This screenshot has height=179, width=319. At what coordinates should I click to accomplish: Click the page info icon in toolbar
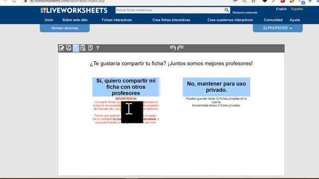click(x=90, y=48)
